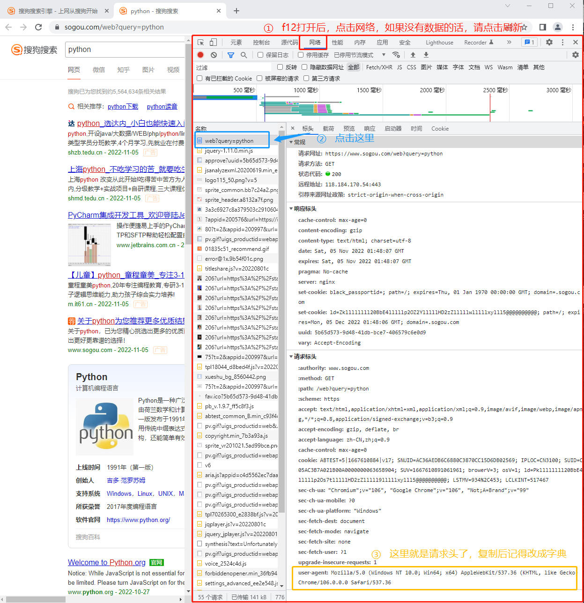Tick the blocked requests checkbox

pos(259,78)
